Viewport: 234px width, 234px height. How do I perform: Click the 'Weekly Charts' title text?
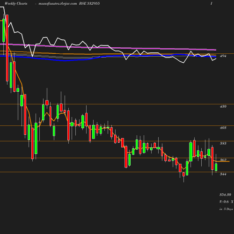[16, 3]
